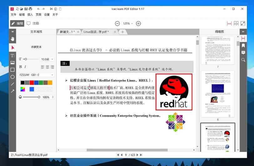Choose the red color swatch

coord(32,83)
